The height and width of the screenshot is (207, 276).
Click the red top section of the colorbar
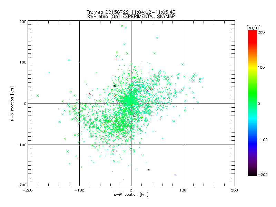point(253,36)
